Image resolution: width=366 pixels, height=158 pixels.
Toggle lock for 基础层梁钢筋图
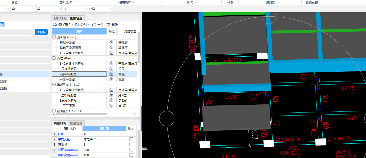[111, 48]
